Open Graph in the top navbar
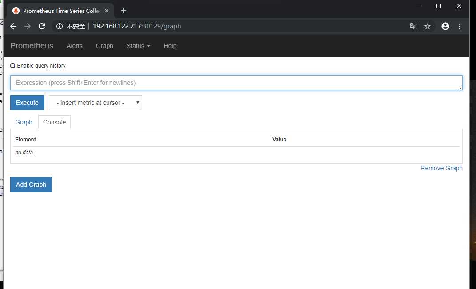This screenshot has width=476, height=289. click(104, 46)
